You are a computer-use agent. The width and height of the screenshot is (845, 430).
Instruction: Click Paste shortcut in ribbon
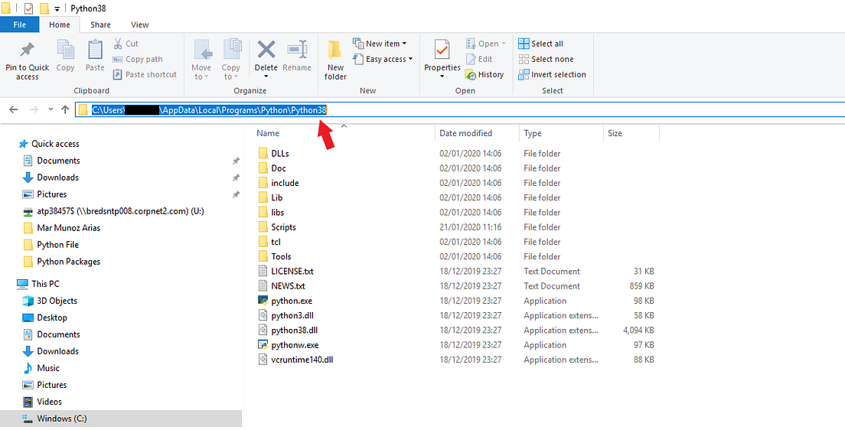[145, 74]
